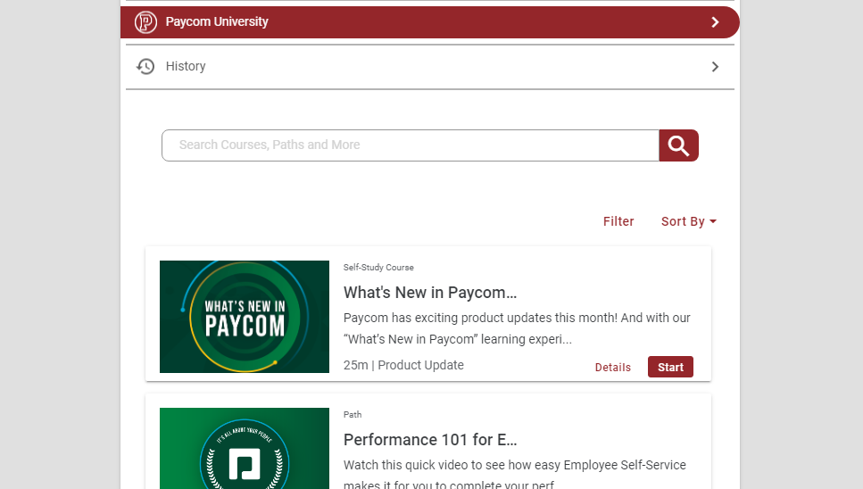Expand the History row chevron
The height and width of the screenshot is (489, 863).
tap(715, 67)
